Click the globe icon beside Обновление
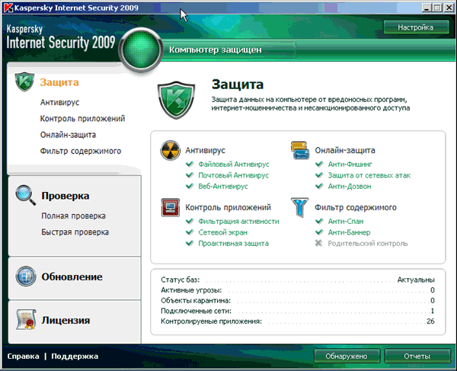This screenshot has width=457, height=371. pyautogui.click(x=25, y=277)
